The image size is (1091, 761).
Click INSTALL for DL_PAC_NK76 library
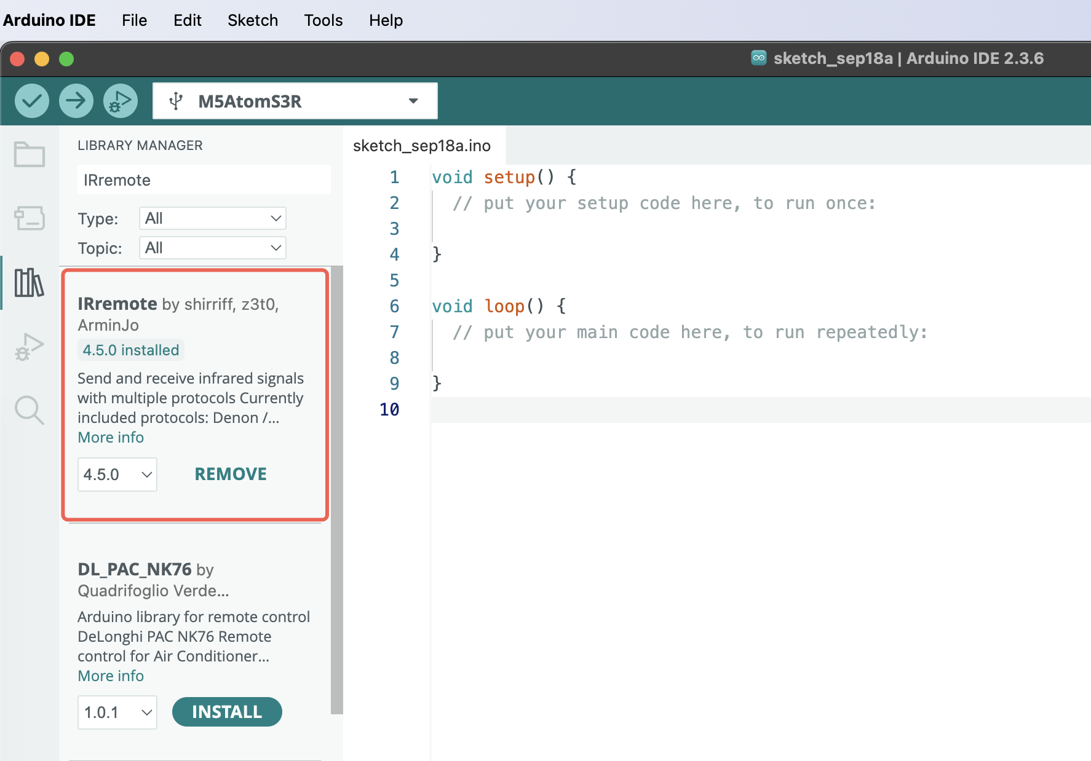[227, 712]
